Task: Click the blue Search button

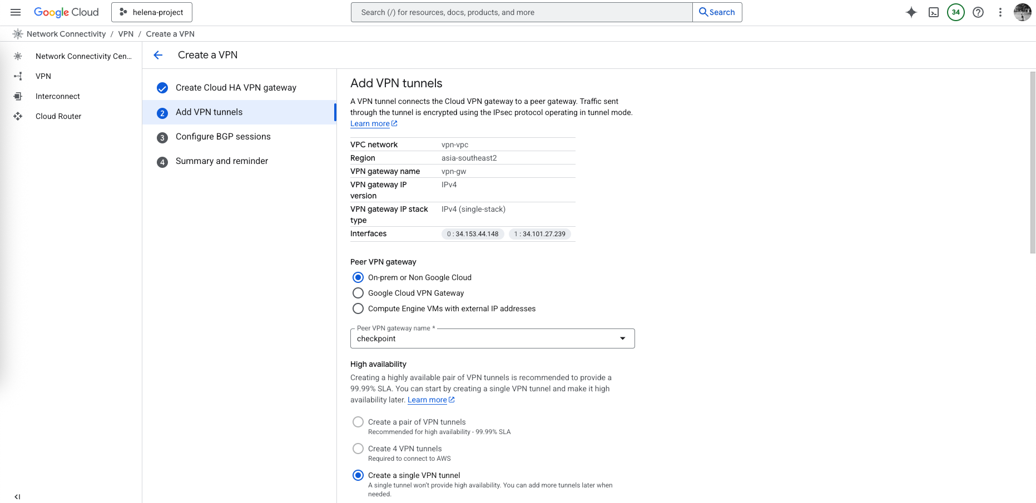Action: (x=717, y=12)
